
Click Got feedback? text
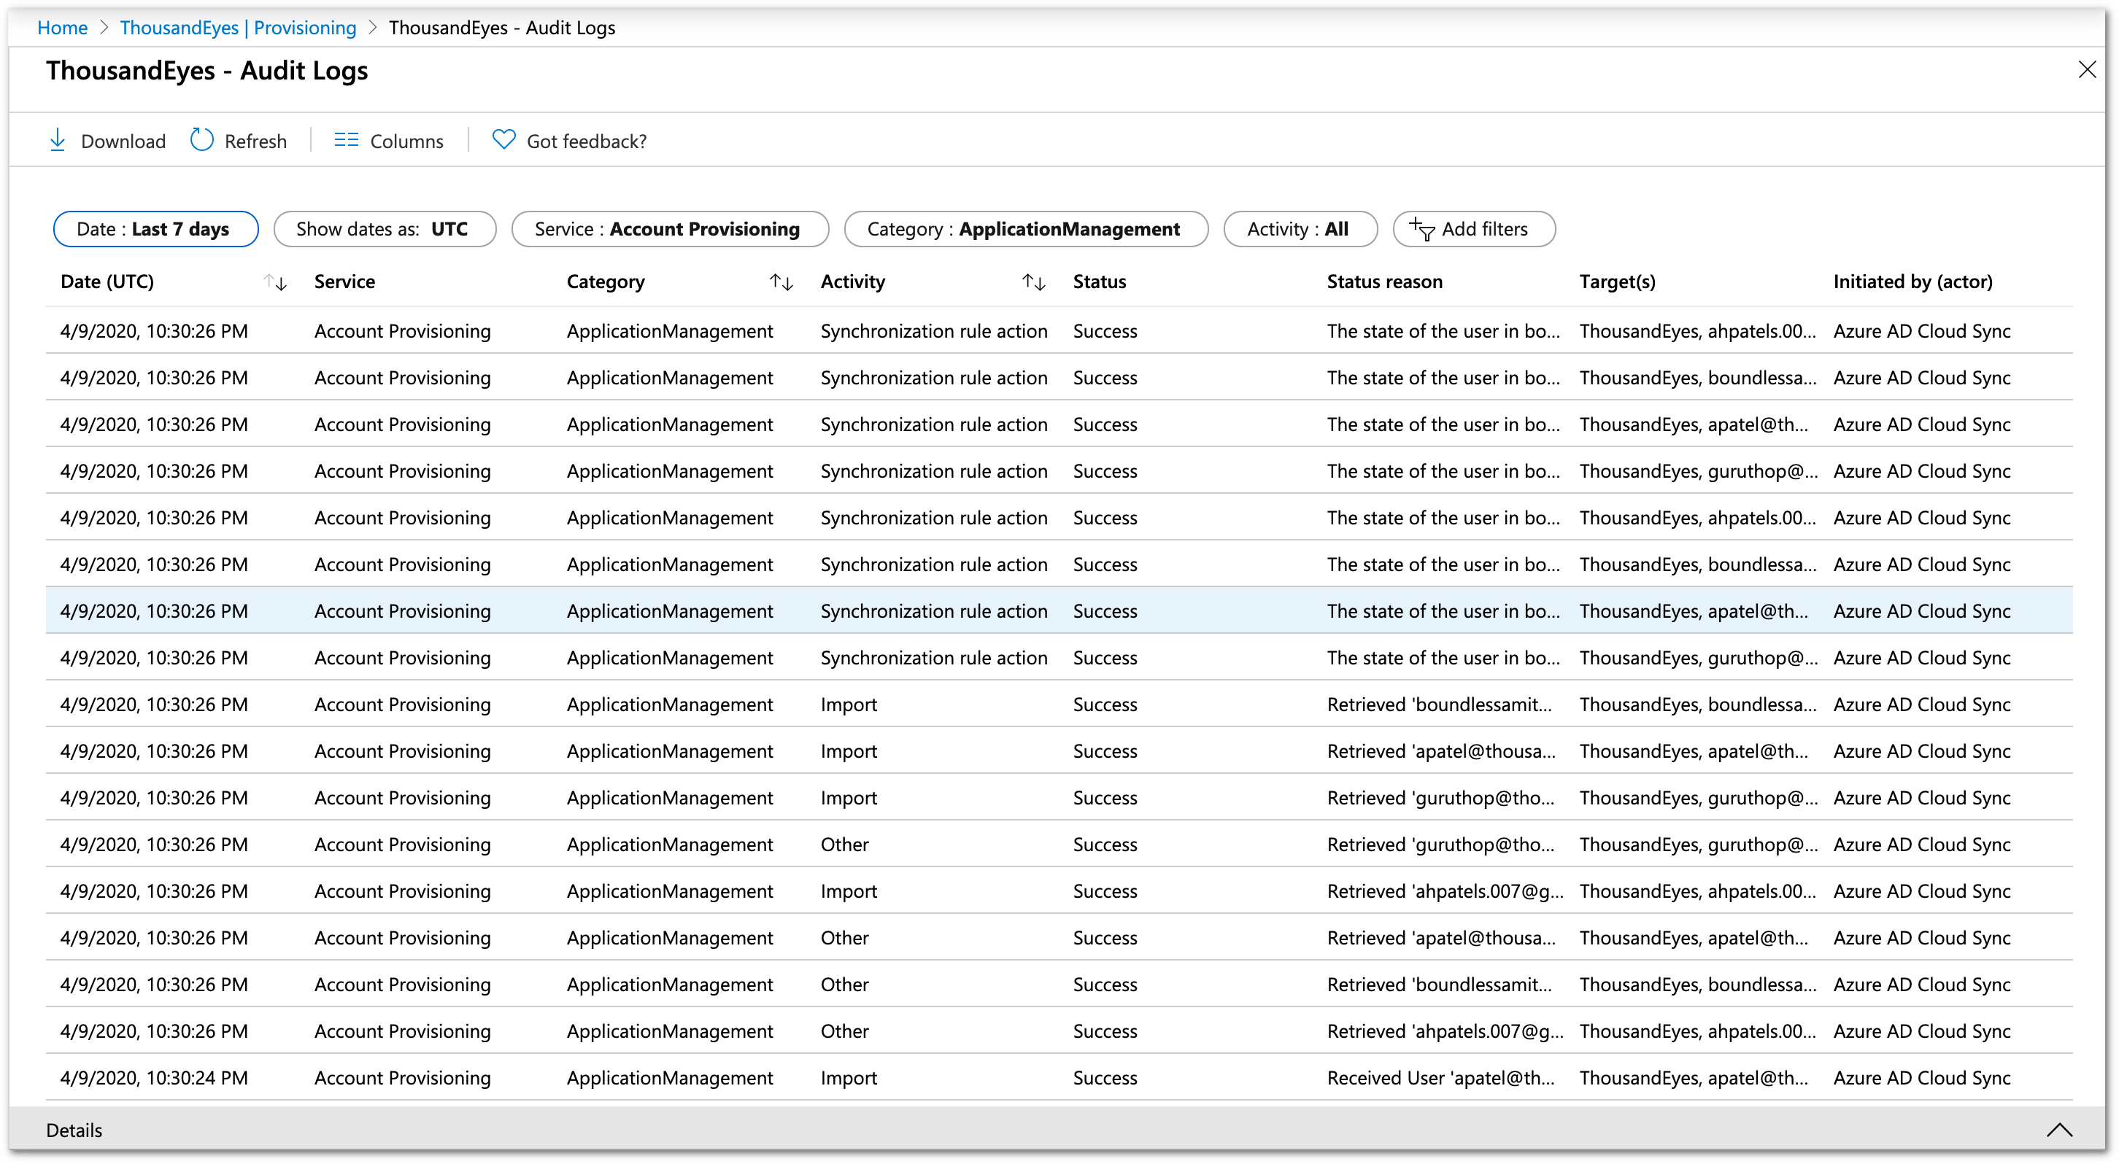click(587, 141)
